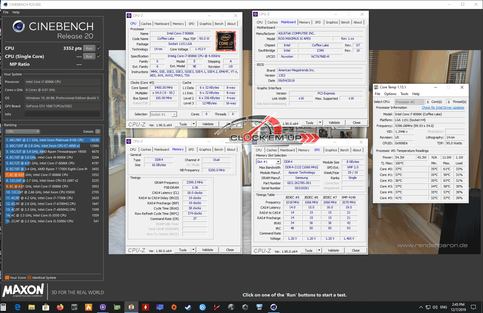
Task: Open Firefox from the taskbar
Action: pyautogui.click(x=60, y=307)
